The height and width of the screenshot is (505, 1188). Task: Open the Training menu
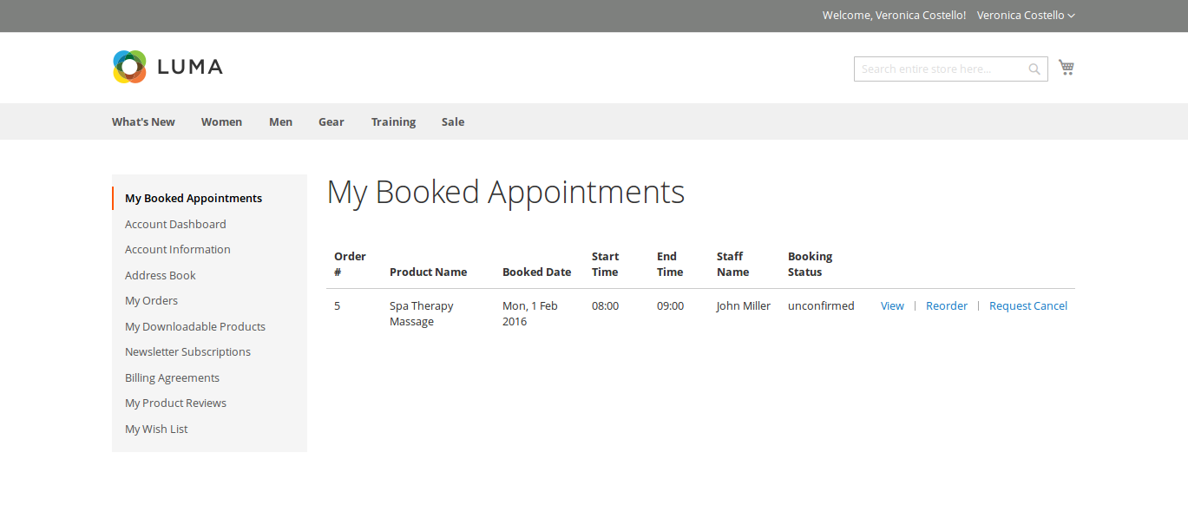[x=393, y=122]
